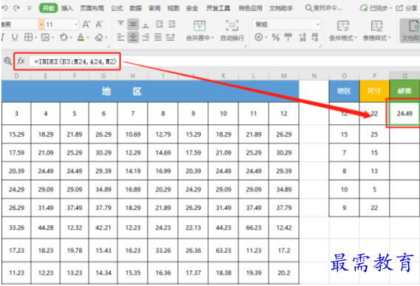Align text to the top of cell
This screenshot has width=420, height=286.
tap(120, 24)
